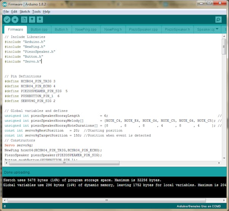Open the Help menu
This screenshot has width=229, height=211.
click(46, 11)
